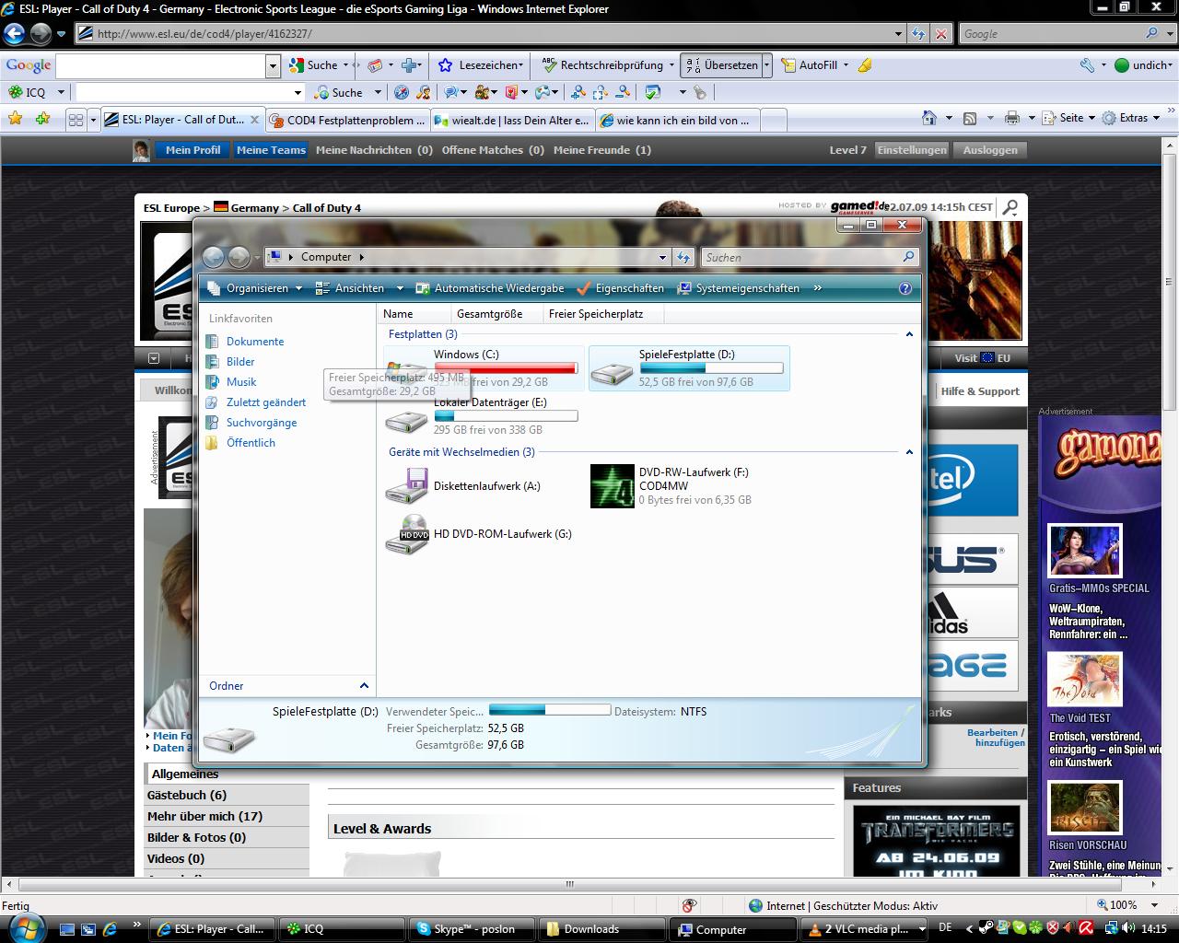
Task: Click IE RSS feeds icon
Action: (x=970, y=118)
